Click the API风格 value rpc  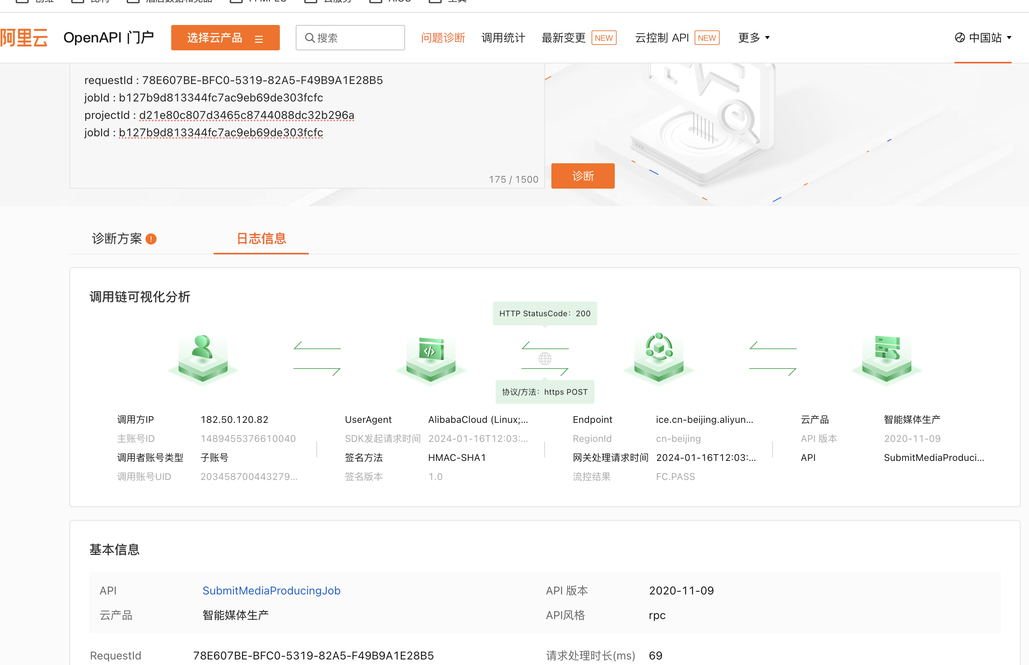[657, 615]
